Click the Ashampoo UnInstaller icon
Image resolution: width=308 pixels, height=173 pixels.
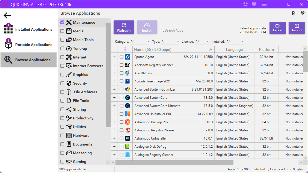pyautogui.click(x=128, y=138)
